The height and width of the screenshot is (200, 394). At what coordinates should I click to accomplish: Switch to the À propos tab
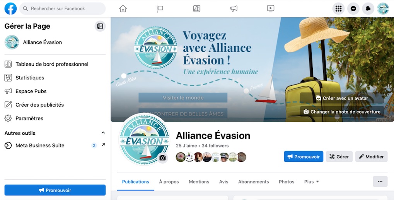point(169,182)
